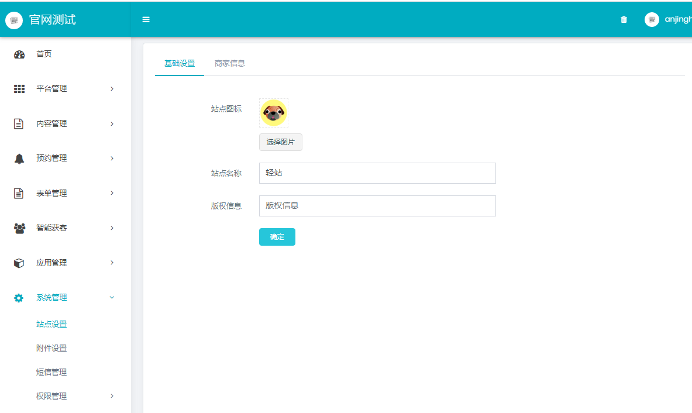Click the 平台管理 grid icon
Screen dimensions: 692x413
(19, 89)
